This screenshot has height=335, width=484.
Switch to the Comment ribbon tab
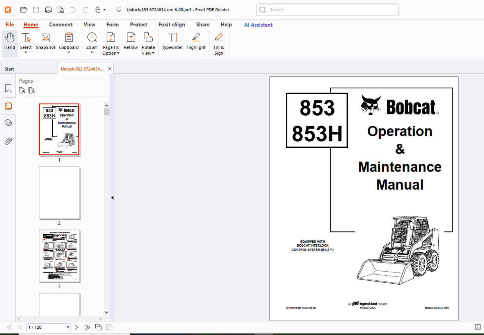pyautogui.click(x=61, y=24)
